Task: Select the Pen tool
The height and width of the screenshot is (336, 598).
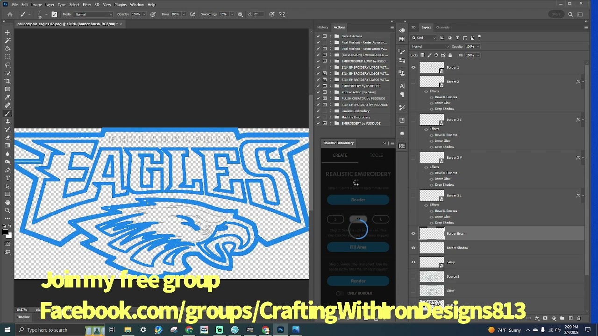Action: click(x=7, y=170)
